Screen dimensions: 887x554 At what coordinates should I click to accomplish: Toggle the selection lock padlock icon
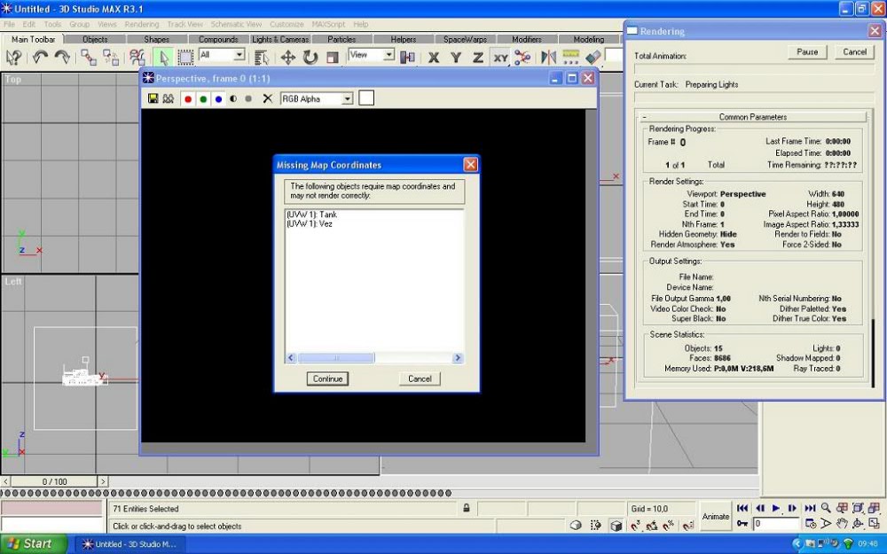pyautogui.click(x=467, y=508)
